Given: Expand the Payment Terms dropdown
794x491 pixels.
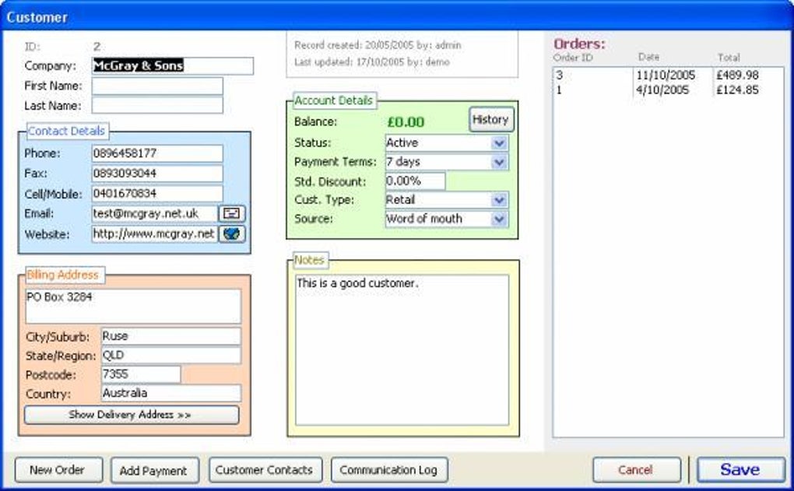Looking at the screenshot, I should [x=499, y=162].
